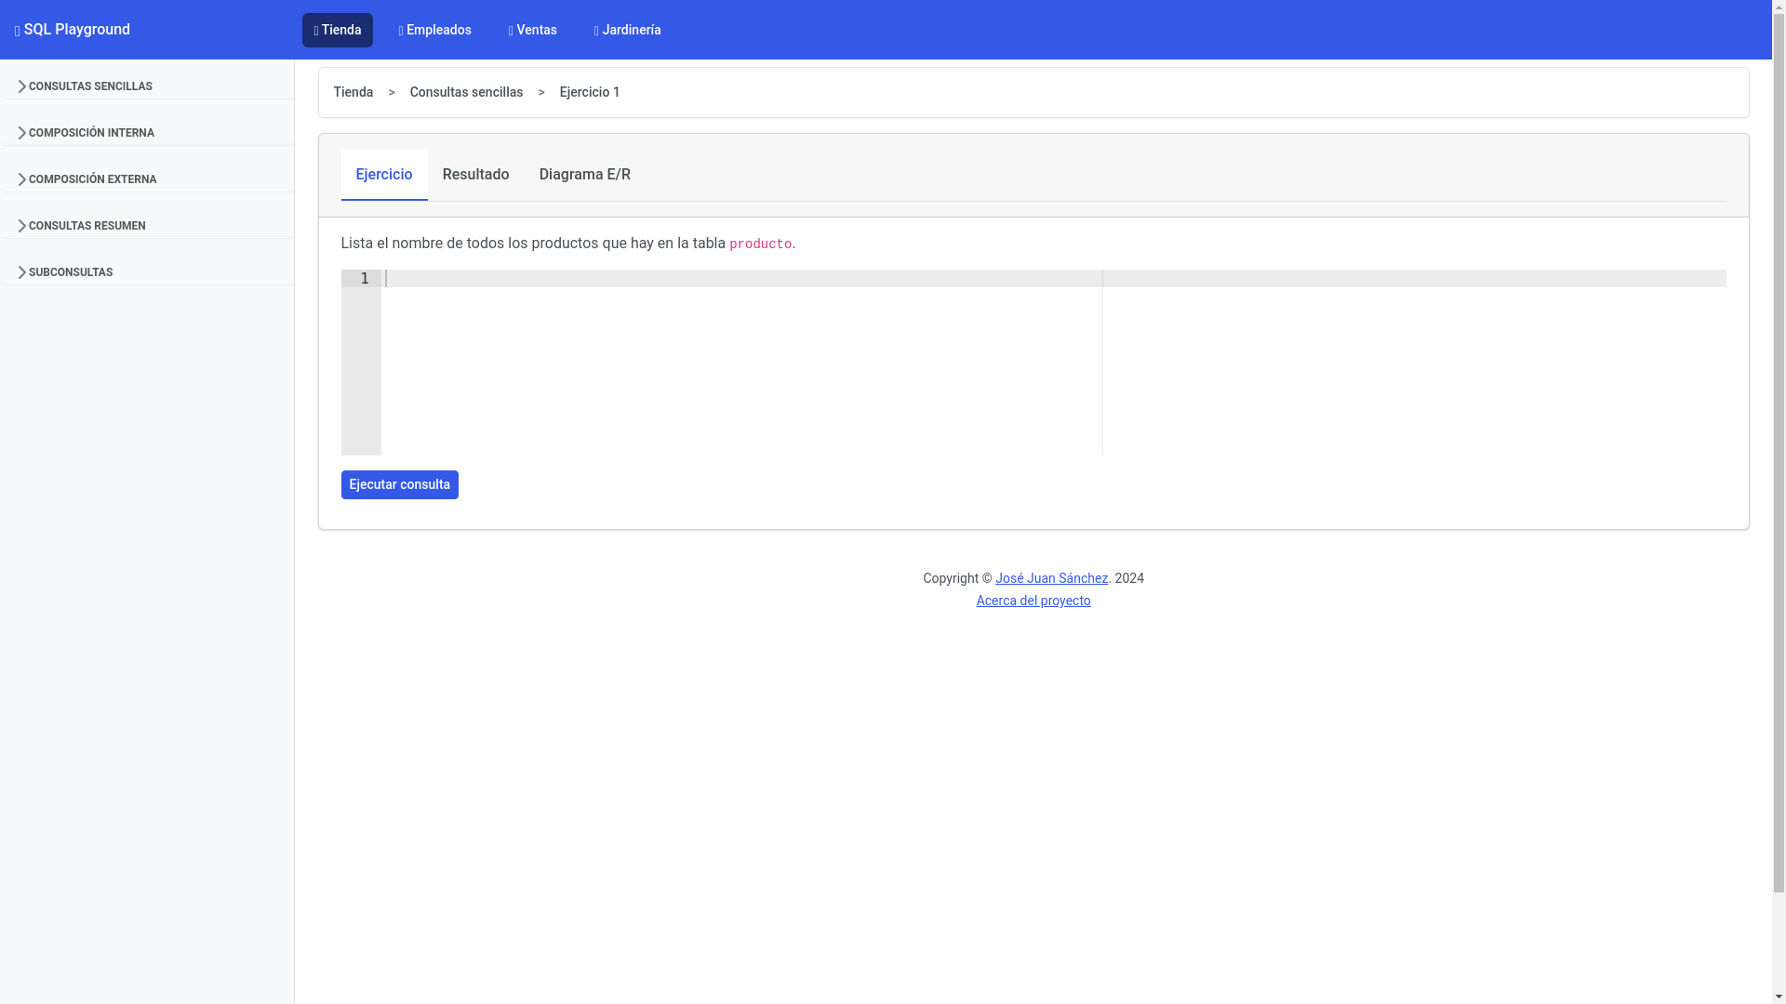Switch to the Empleados database

pyautogui.click(x=435, y=30)
